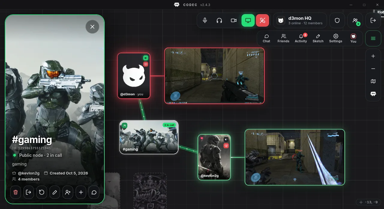
Task: Mute the microphone in the call bar
Action: tap(205, 20)
